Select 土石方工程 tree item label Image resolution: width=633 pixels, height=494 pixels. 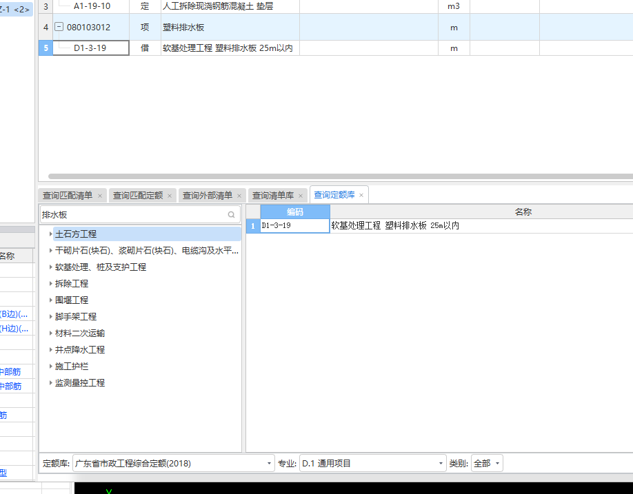[76, 234]
